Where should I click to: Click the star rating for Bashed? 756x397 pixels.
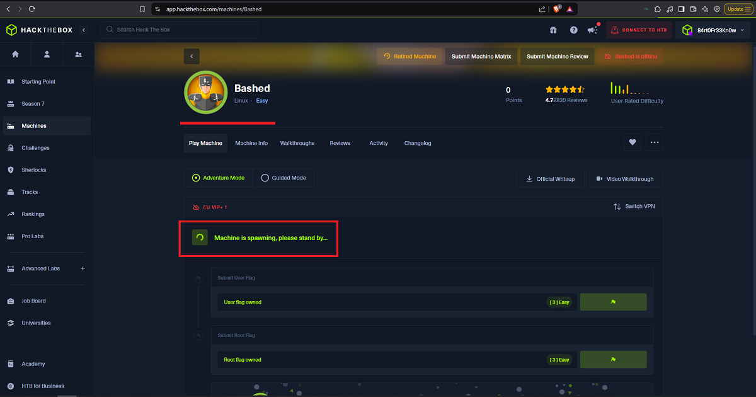565,89
